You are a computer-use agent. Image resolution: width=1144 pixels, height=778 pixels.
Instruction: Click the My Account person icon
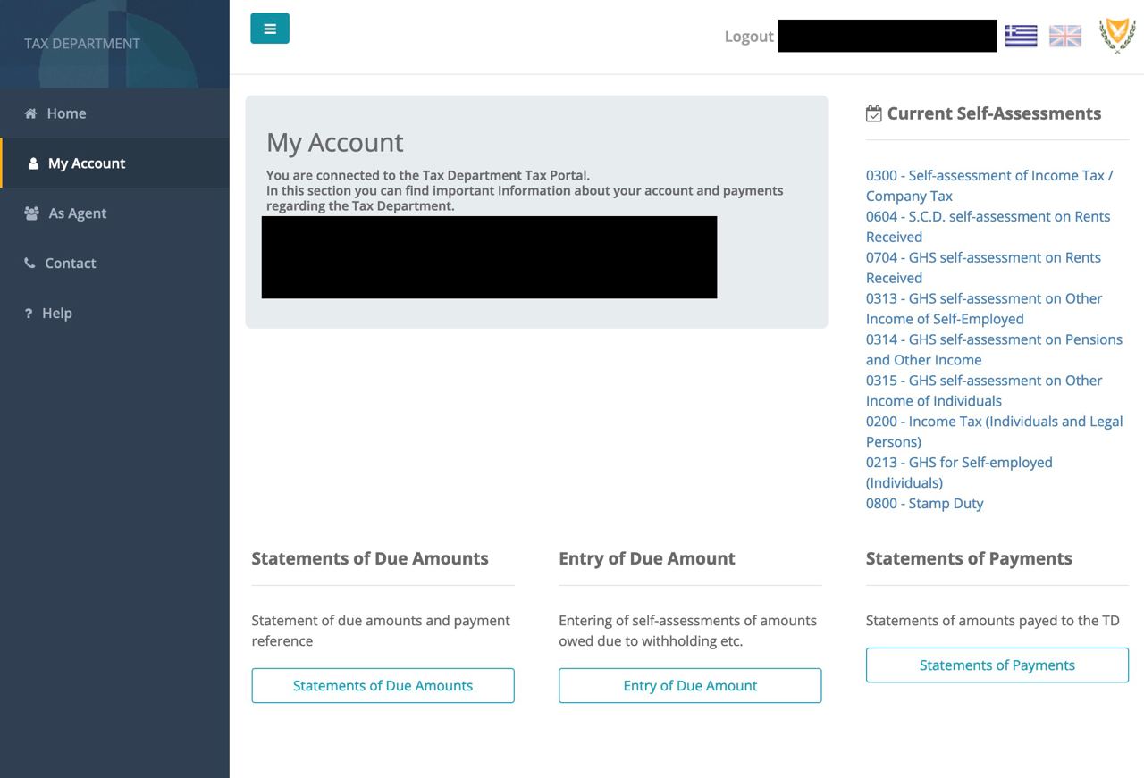(x=33, y=163)
